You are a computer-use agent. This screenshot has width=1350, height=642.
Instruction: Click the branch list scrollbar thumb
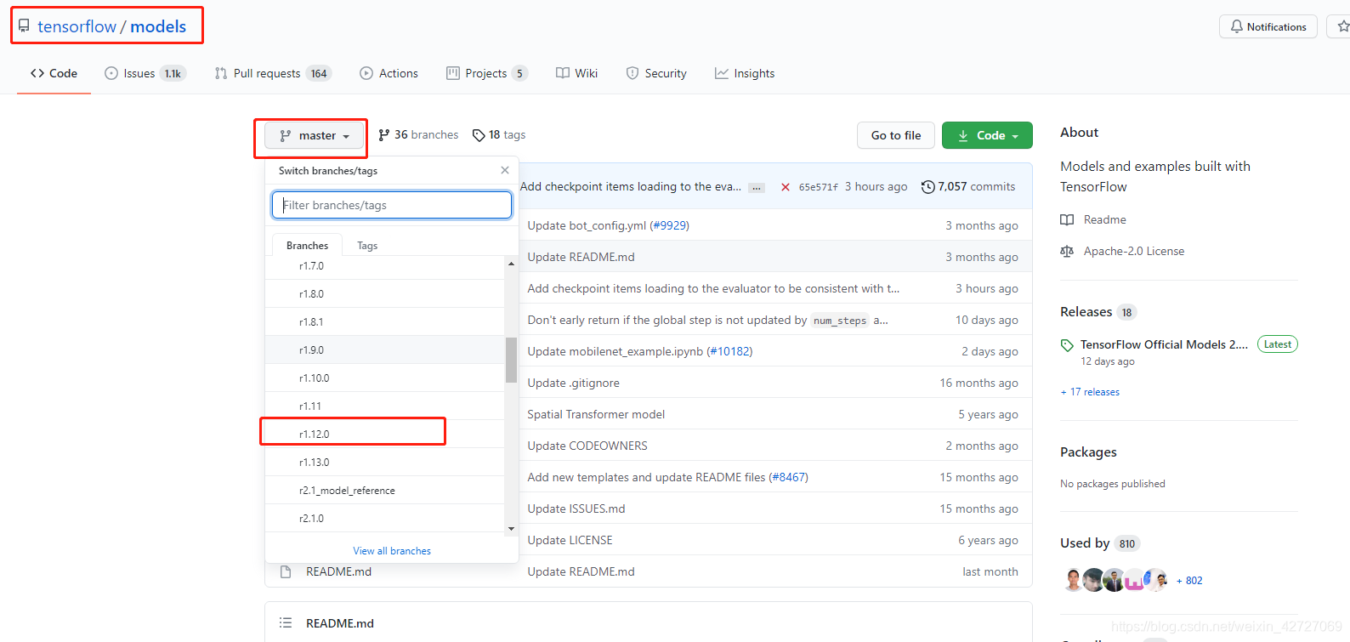[x=511, y=361]
